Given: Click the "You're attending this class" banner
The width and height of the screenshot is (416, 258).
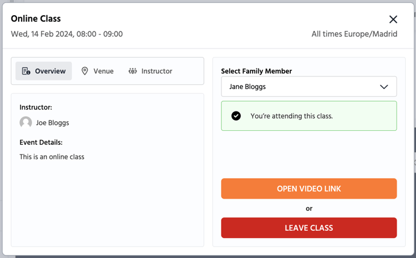Looking at the screenshot, I should click(308, 116).
